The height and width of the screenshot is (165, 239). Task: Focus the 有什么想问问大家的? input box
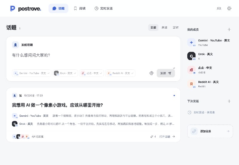click(x=93, y=60)
